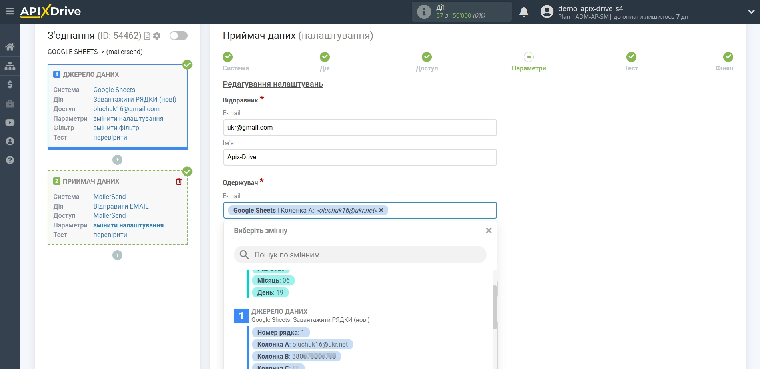Screen dimensions: 760x369
Task: Select the Колонка A variable
Action: point(303,344)
